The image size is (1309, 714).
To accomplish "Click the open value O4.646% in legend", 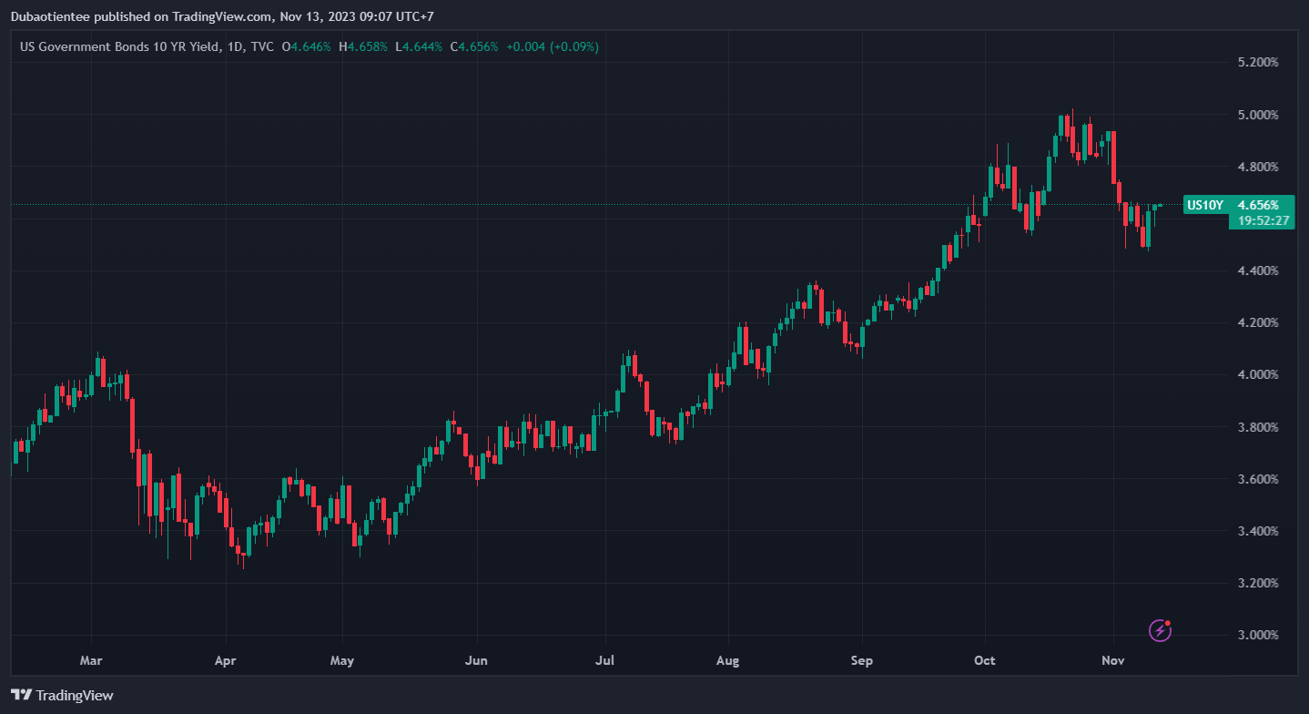I will coord(307,46).
